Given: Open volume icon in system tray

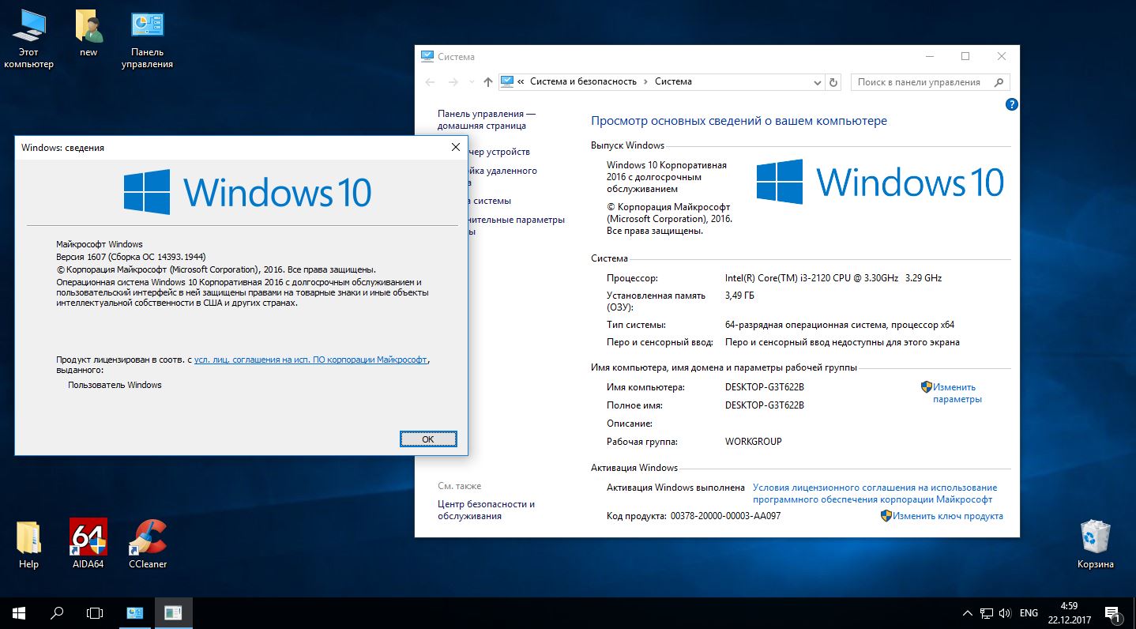Looking at the screenshot, I should [1005, 613].
